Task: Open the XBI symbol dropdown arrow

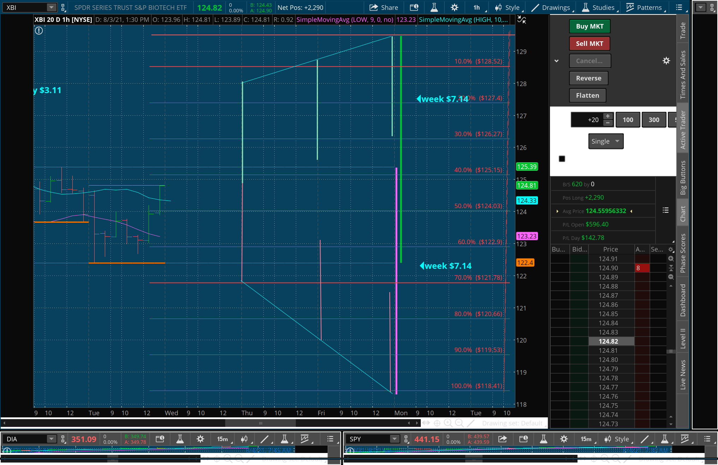Action: click(x=52, y=7)
